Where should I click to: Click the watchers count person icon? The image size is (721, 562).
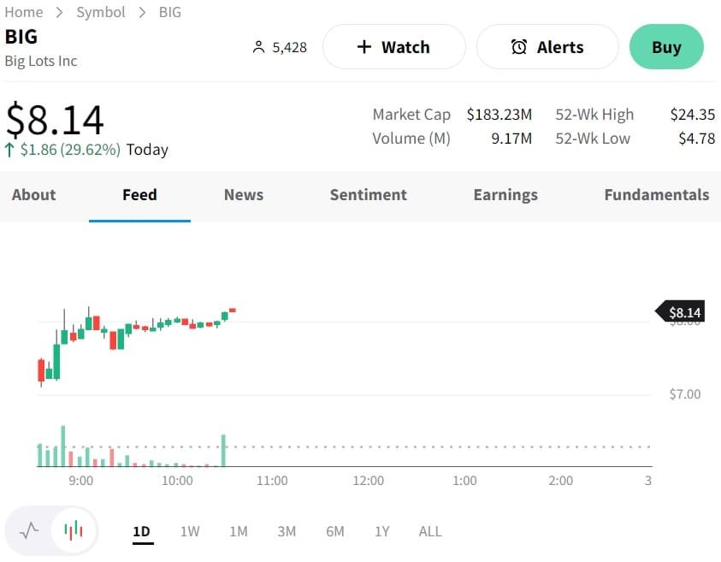(259, 48)
